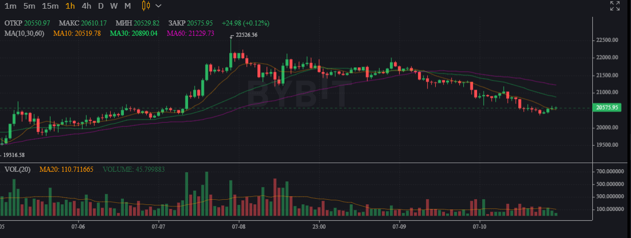
Task: Click the МИН 20529.82 low value
Action: point(138,23)
